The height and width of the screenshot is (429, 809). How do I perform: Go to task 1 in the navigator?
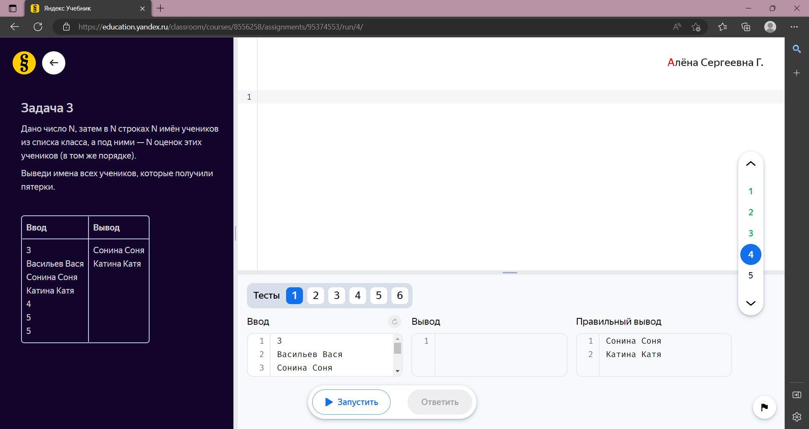pyautogui.click(x=750, y=191)
